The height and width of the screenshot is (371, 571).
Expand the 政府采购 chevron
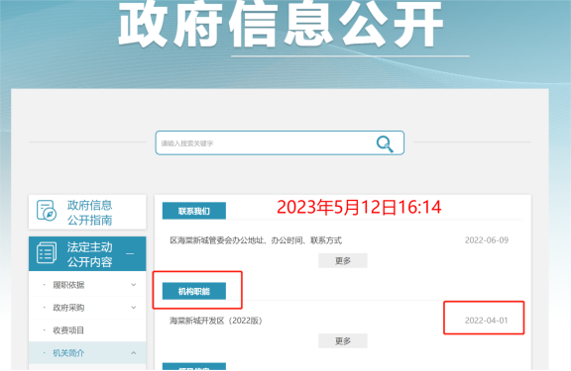coord(134,308)
